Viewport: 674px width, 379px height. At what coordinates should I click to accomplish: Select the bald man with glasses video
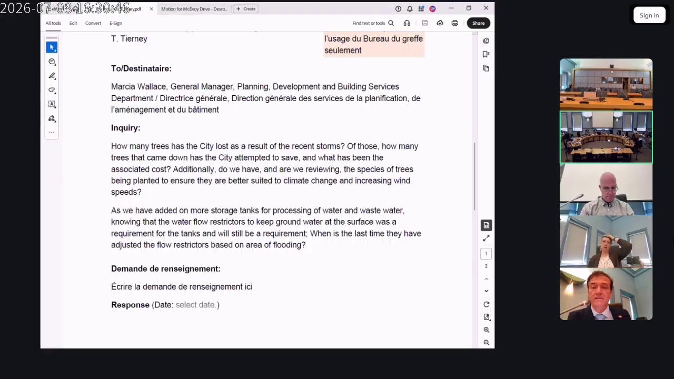pyautogui.click(x=606, y=189)
